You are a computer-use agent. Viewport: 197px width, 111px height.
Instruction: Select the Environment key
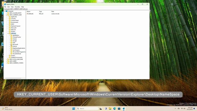[14, 22]
